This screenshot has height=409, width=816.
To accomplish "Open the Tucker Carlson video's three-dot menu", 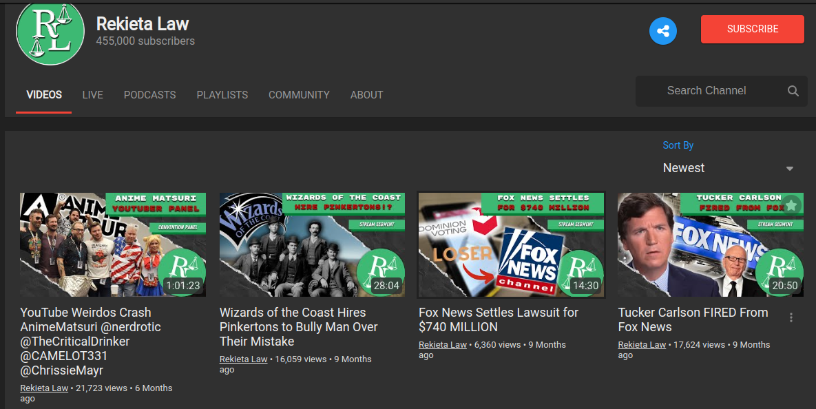I will click(791, 317).
